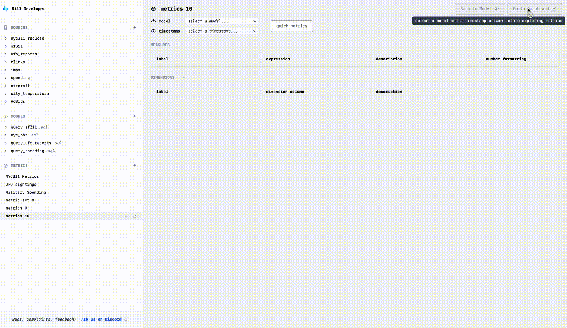Expand the AdBids source

point(6,101)
